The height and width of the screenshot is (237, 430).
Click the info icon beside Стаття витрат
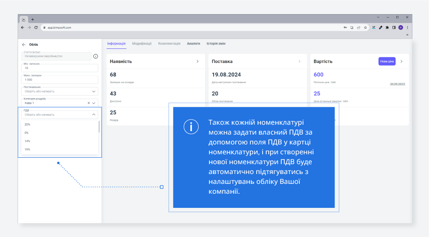95,56
